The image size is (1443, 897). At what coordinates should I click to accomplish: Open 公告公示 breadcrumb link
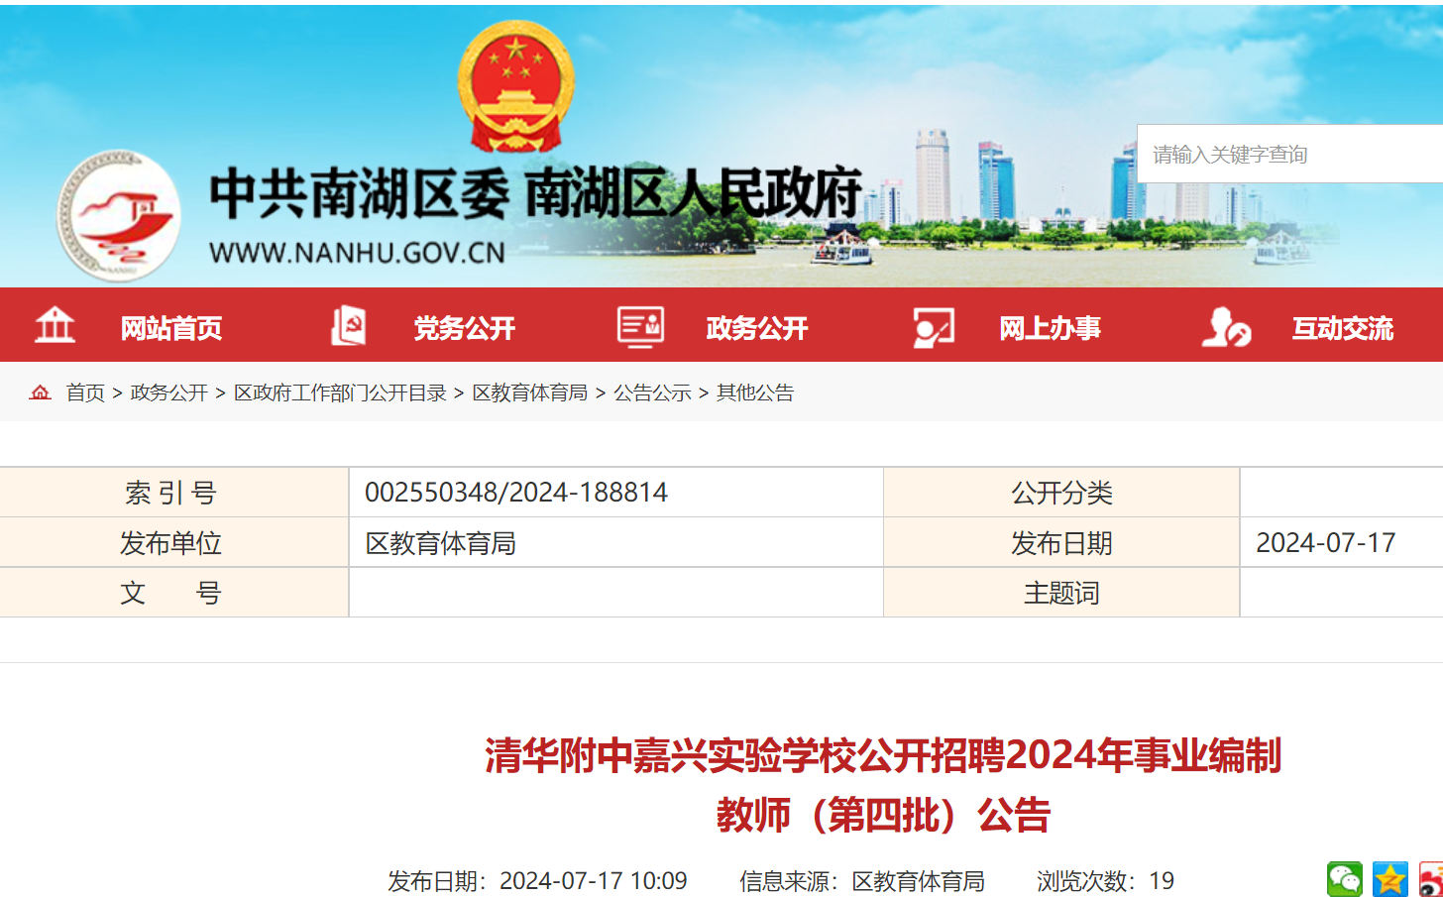tap(652, 392)
